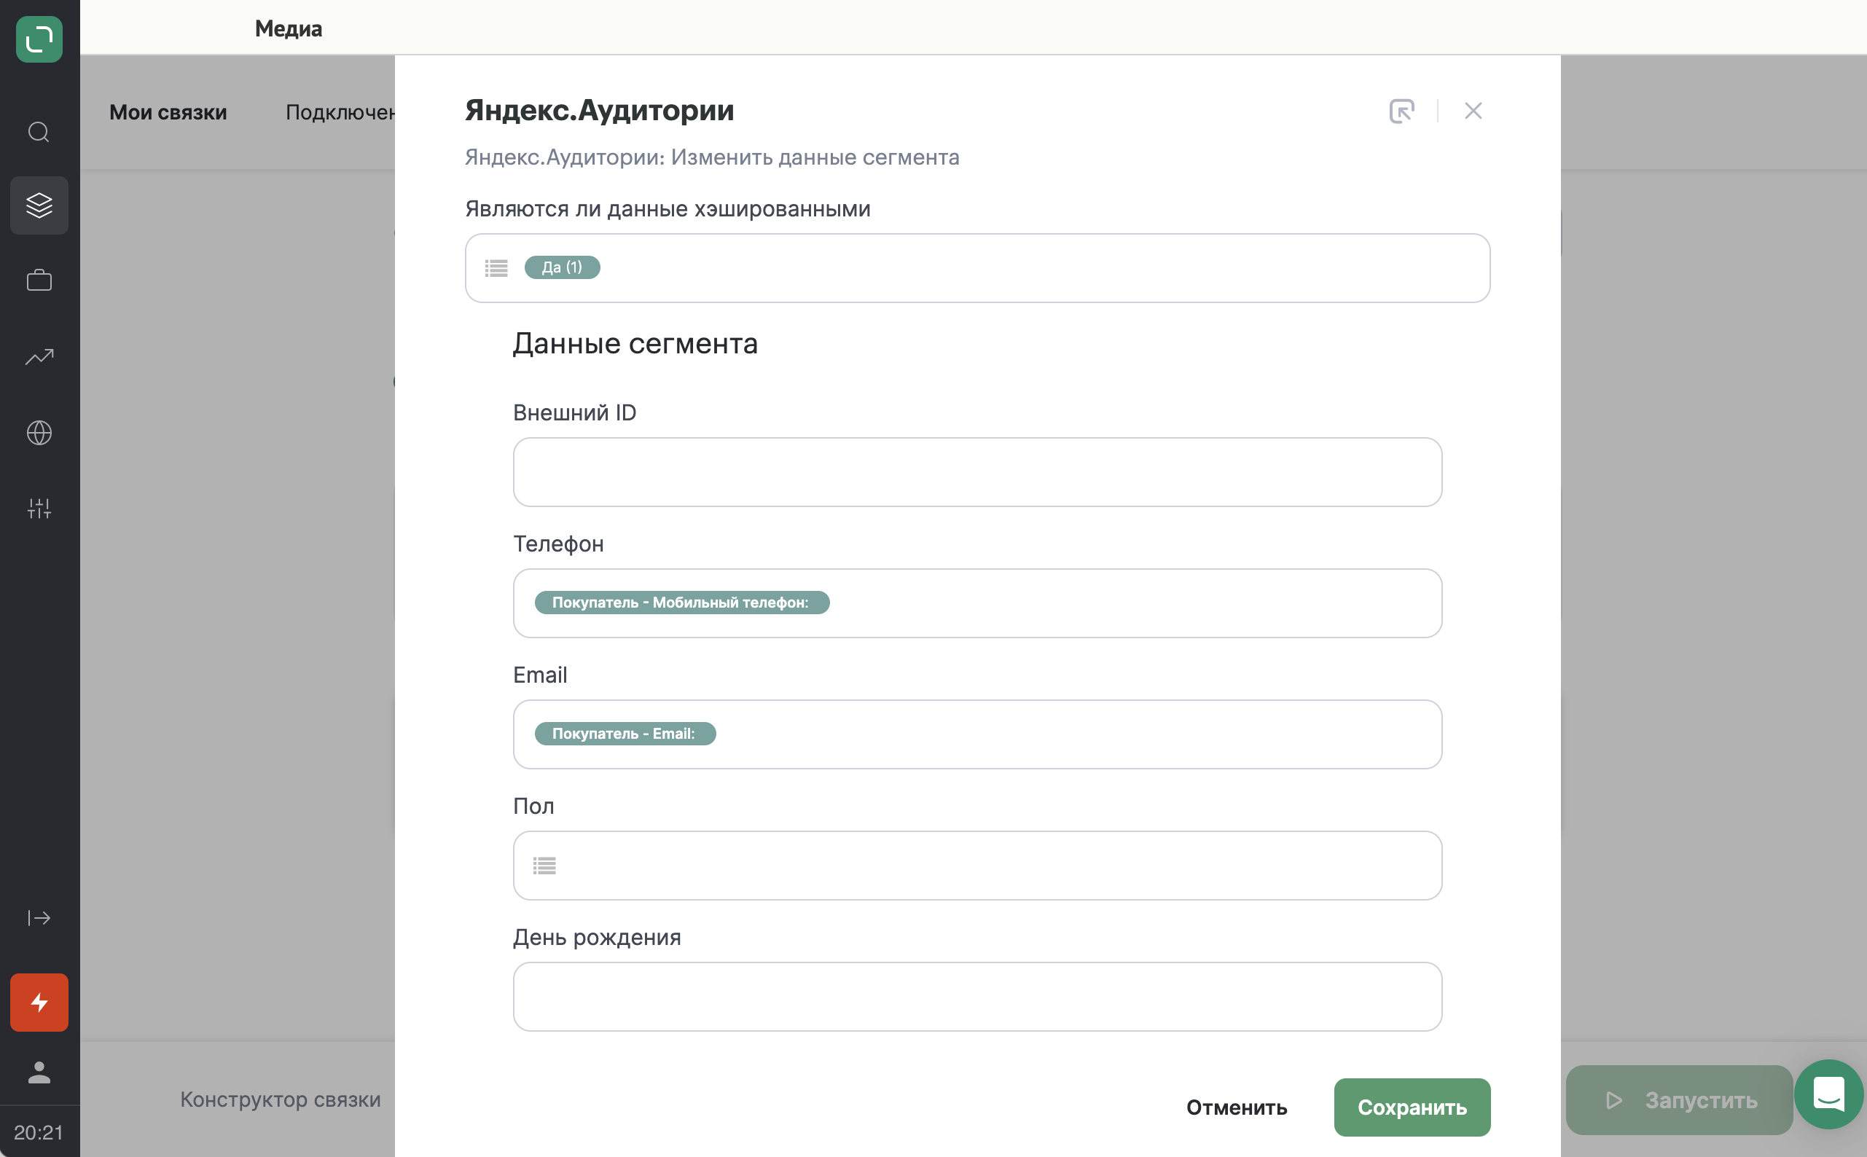1867x1157 pixels.
Task: Open the trend chart analytics icon
Action: point(39,356)
